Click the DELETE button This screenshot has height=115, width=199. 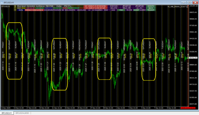[x=114, y=8]
